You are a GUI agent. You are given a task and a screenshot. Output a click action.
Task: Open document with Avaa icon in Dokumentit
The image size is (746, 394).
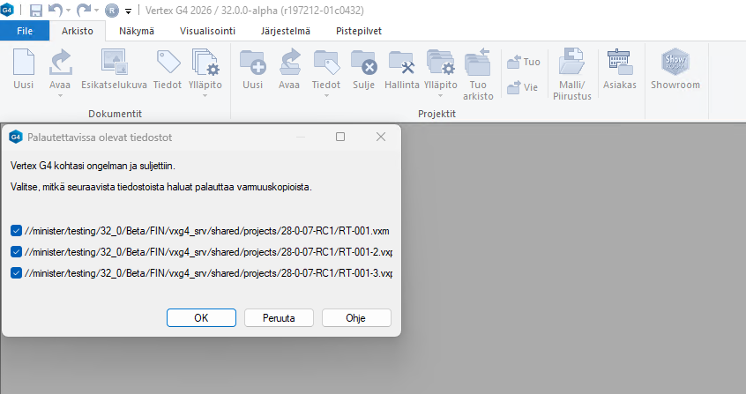pos(60,62)
